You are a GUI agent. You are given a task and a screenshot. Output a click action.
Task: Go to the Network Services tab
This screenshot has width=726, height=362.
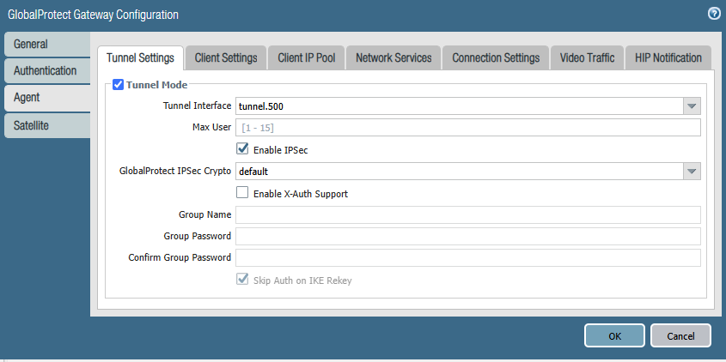[x=394, y=57]
